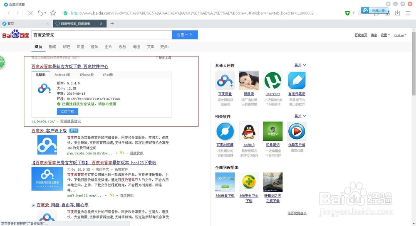Bookmark page with the toolbar star icon
The height and width of the screenshot is (226, 416).
point(53,13)
